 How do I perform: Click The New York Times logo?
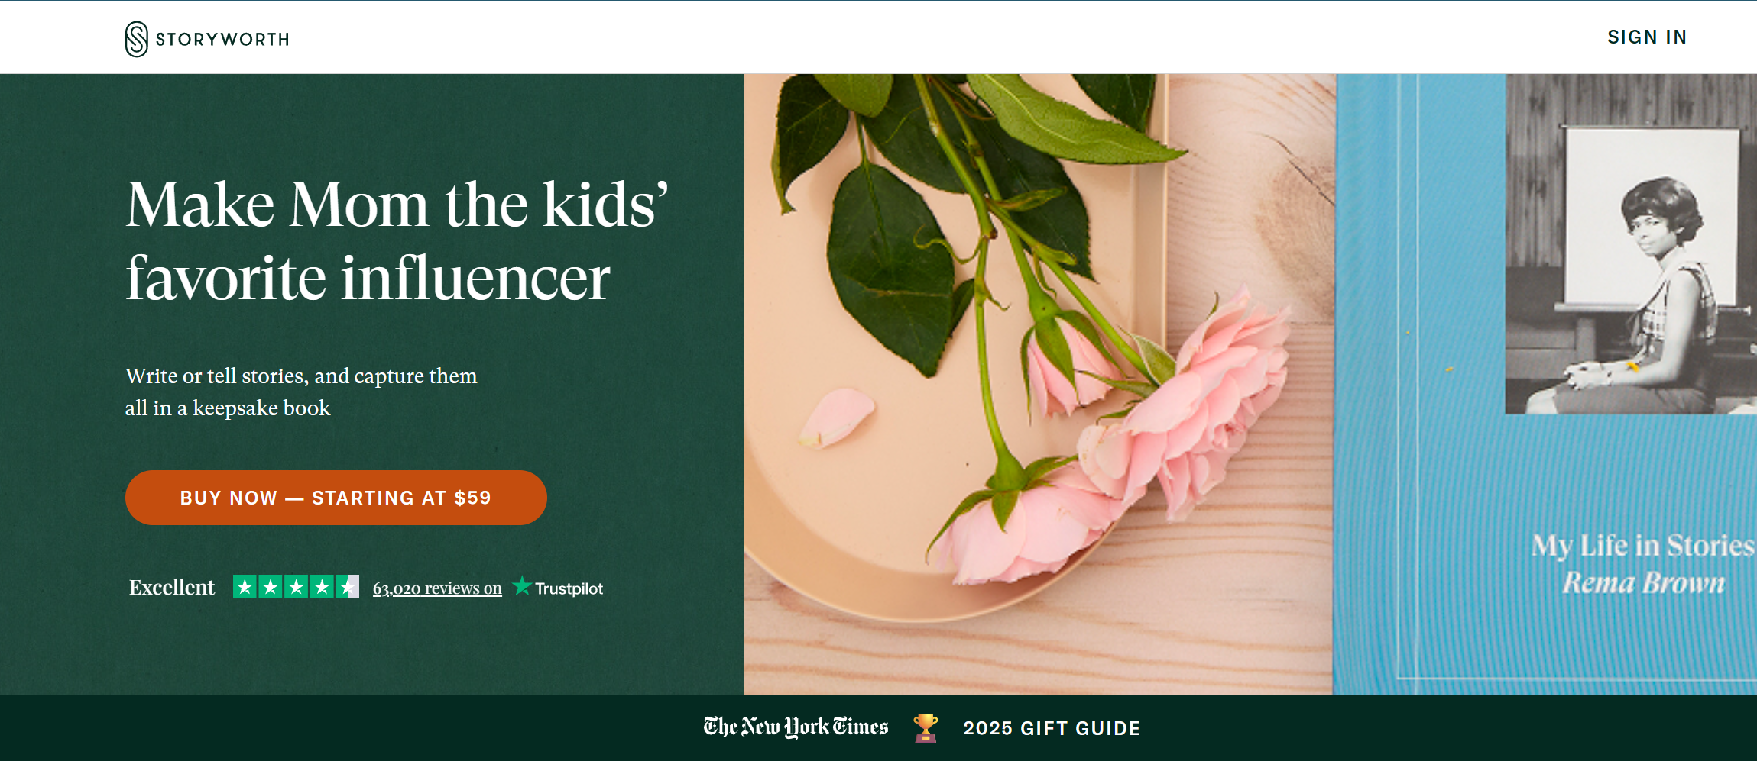coord(796,727)
